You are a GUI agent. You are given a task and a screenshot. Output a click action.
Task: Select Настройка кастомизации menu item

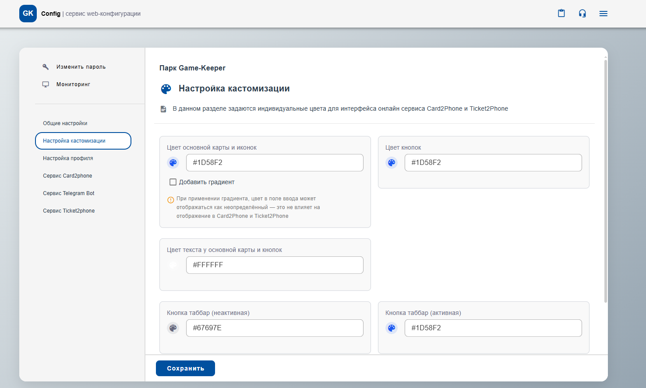coord(83,141)
